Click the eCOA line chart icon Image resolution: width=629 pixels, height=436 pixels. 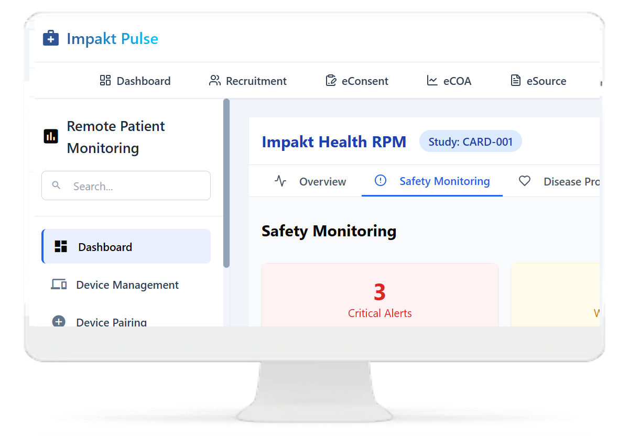(x=432, y=81)
